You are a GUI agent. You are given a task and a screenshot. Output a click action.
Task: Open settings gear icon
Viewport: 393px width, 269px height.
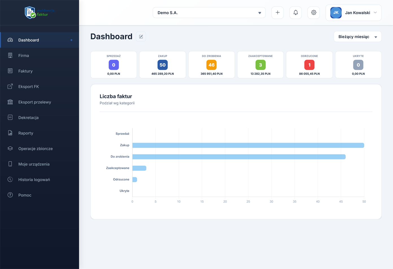[314, 13]
